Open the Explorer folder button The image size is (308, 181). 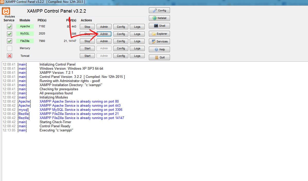(159, 34)
